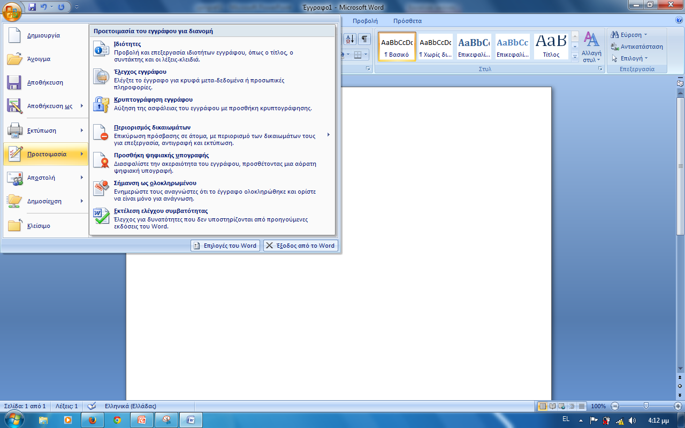Select Προετοιμασία in the Office menu
The width and height of the screenshot is (685, 428).
(x=45, y=154)
